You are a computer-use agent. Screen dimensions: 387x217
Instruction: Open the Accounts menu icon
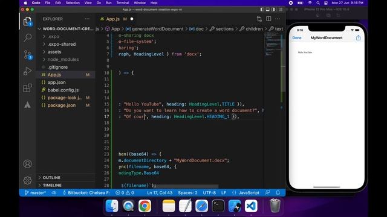(x=27, y=164)
